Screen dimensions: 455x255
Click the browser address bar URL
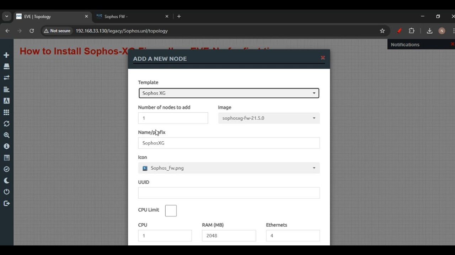tap(122, 31)
